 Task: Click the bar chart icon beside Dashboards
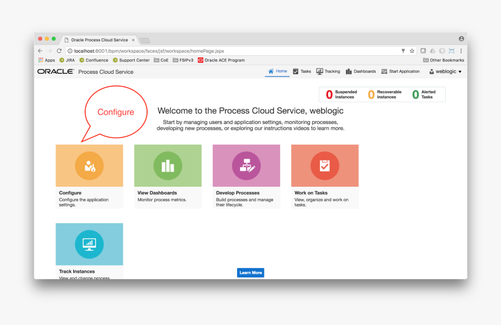[x=348, y=72]
